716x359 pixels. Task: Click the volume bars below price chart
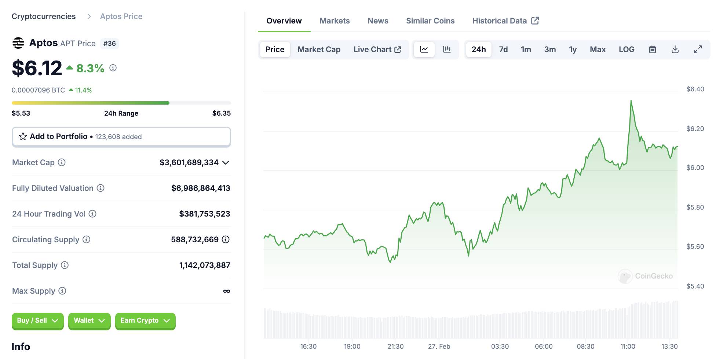pos(471,319)
